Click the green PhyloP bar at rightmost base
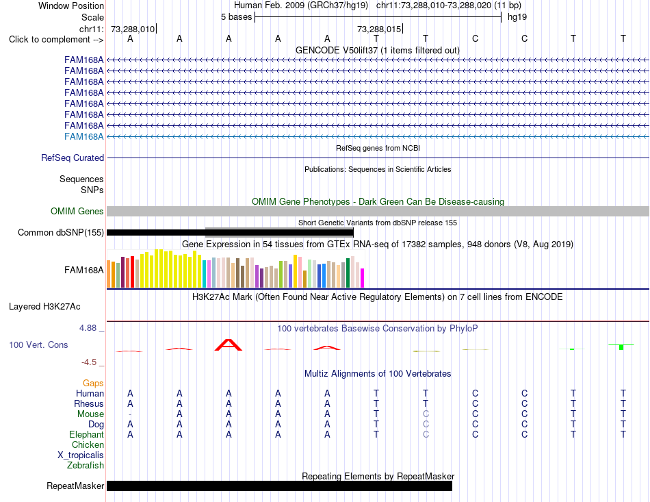 tap(621, 347)
